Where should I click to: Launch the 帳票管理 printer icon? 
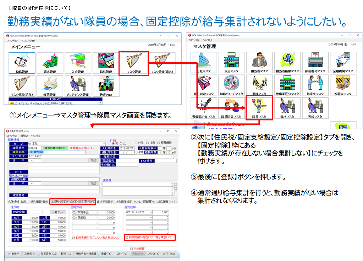(50, 86)
